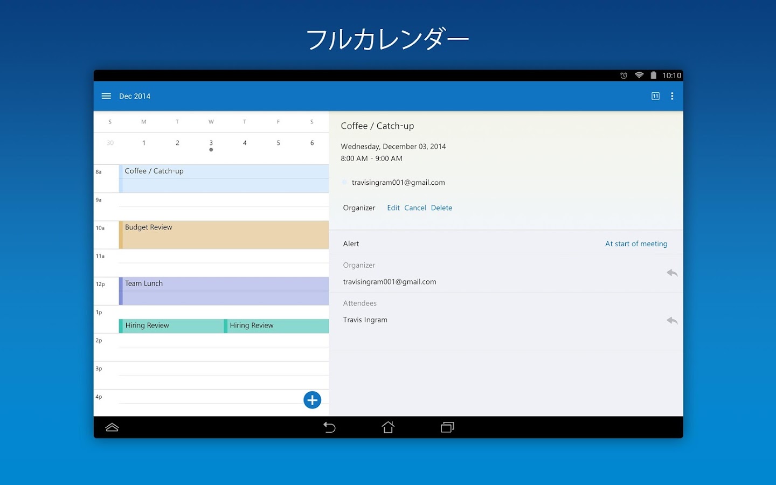Reply to organizer travisingram001@gmail.com
The height and width of the screenshot is (485, 776).
[672, 273]
